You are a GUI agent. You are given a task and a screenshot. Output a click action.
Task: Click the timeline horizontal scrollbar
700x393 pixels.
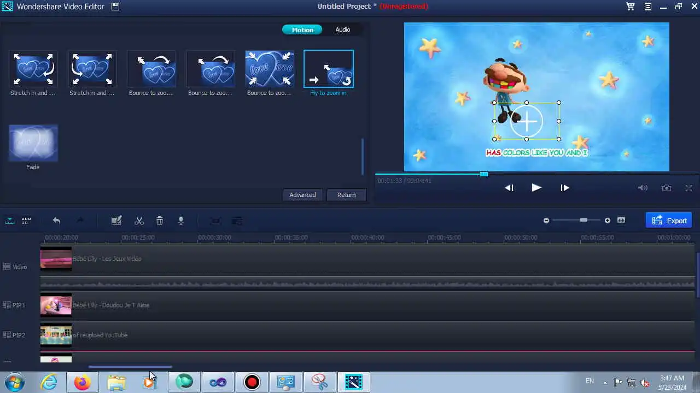[x=130, y=367]
